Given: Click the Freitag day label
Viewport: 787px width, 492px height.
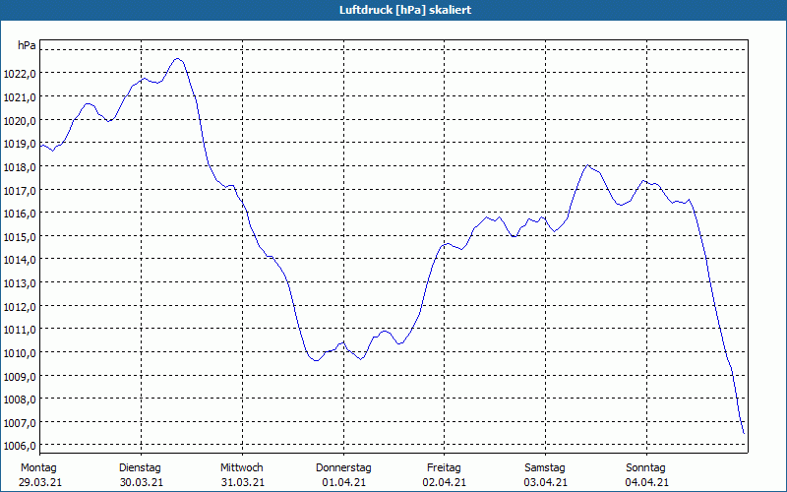Looking at the screenshot, I should [x=444, y=468].
